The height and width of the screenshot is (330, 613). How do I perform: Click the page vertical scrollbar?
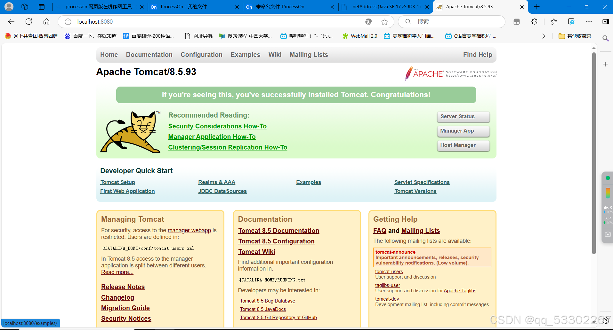pos(594,153)
